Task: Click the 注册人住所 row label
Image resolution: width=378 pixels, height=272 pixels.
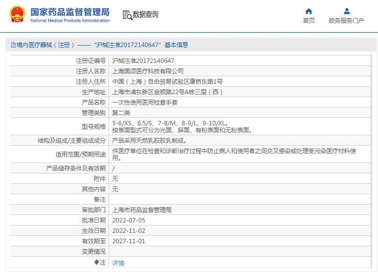Action: (91, 82)
